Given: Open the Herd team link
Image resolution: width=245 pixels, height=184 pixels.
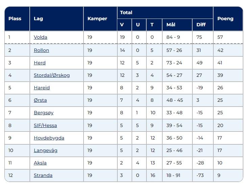Looking at the screenshot, I should coord(40,63).
